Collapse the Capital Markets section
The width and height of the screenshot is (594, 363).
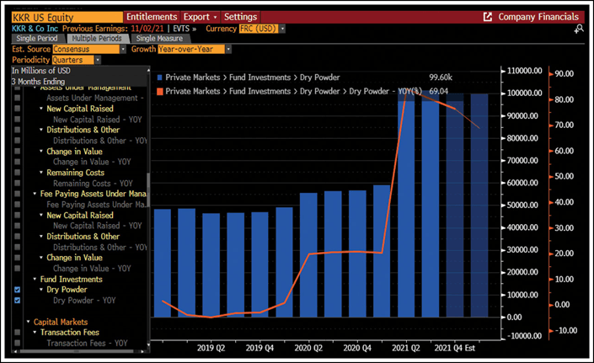click(29, 322)
